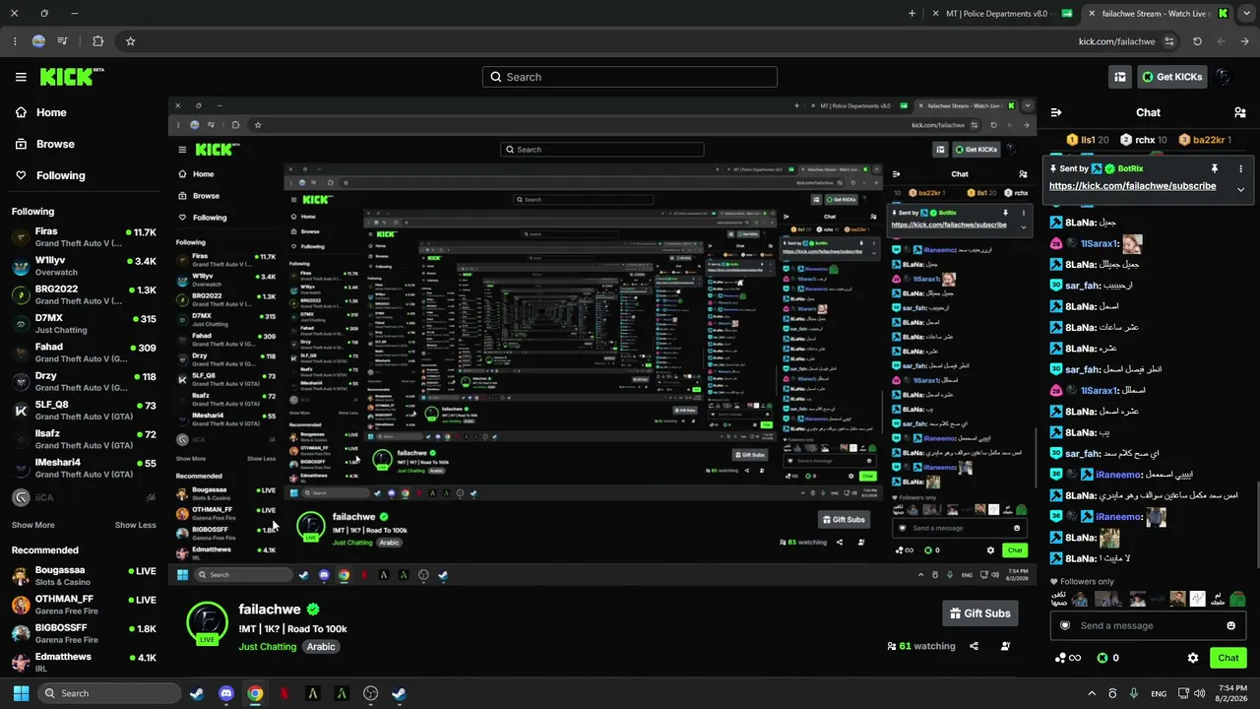This screenshot has height=709, width=1260.
Task: Click the green KICK logo
Action: (x=72, y=77)
